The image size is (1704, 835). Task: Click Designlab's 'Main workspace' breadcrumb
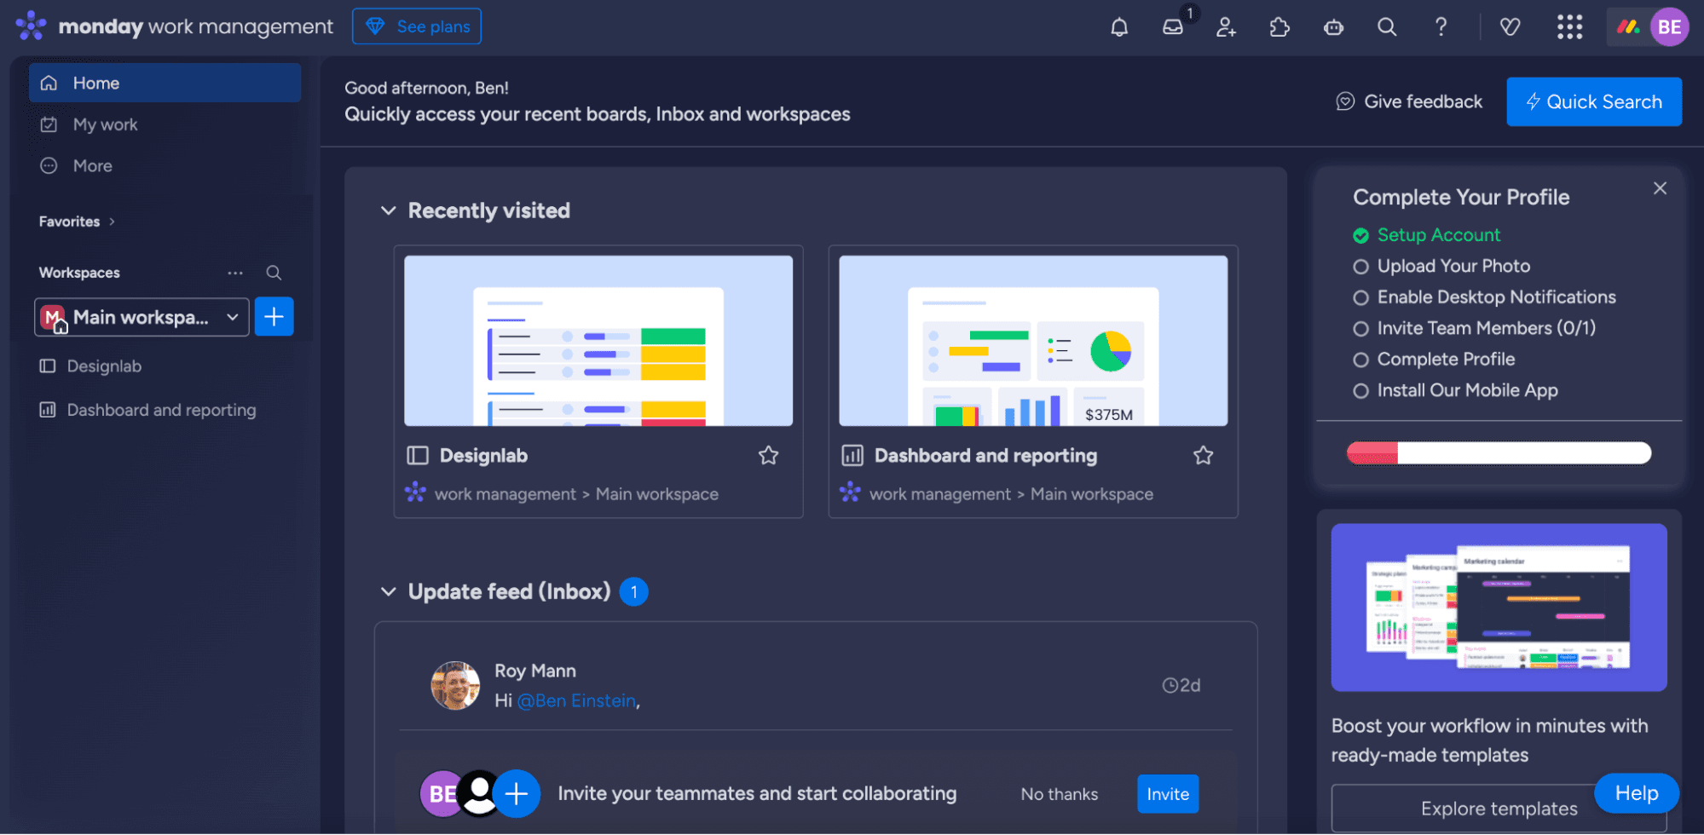pyautogui.click(x=657, y=494)
